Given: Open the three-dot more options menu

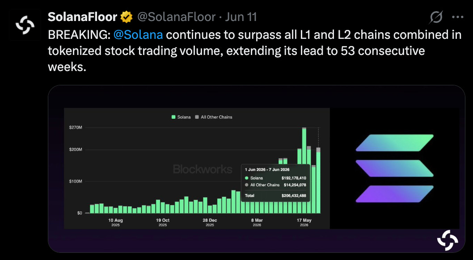Looking at the screenshot, I should (457, 17).
